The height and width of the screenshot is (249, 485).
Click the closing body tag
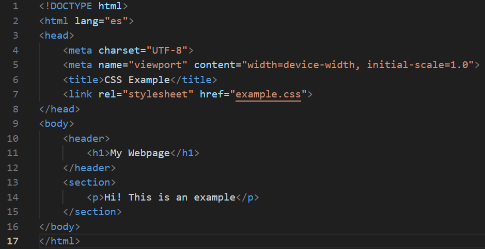click(60, 226)
